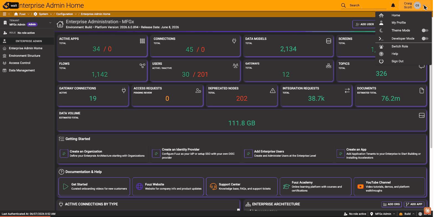Click the ADD ORG button
The width and height of the screenshot is (434, 217).
tap(391, 204)
